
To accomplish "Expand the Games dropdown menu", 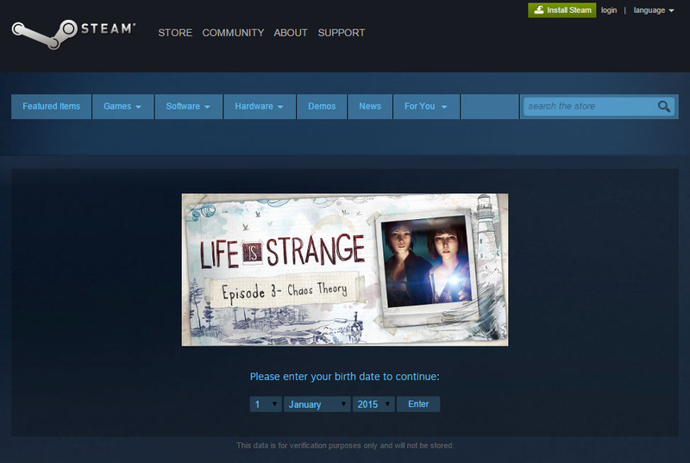I will [x=122, y=106].
